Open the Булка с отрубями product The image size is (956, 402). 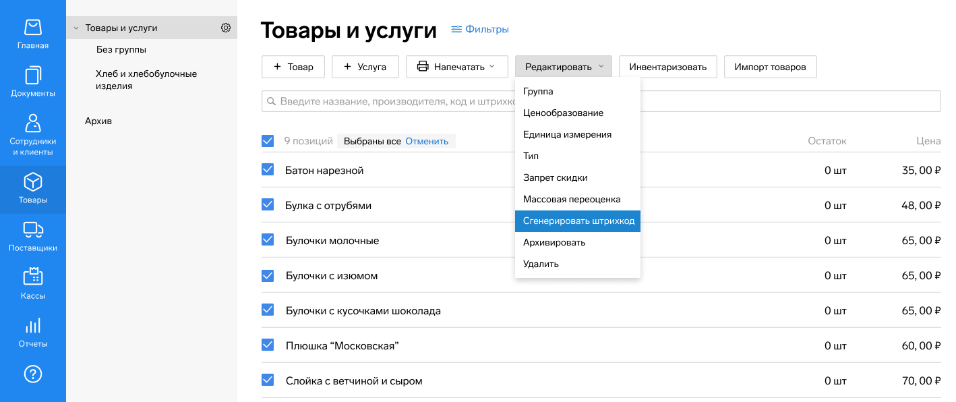328,205
